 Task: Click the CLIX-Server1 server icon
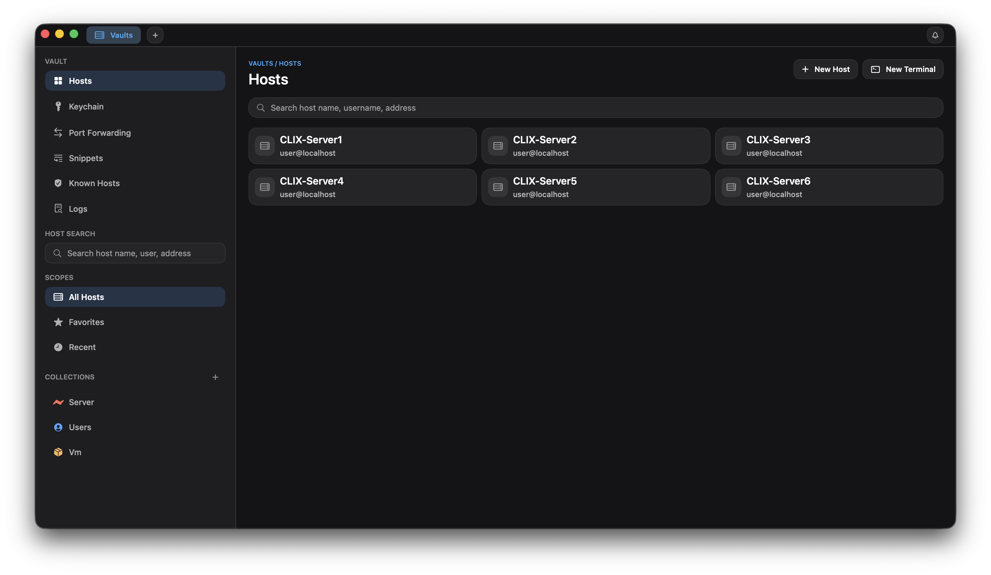click(265, 146)
